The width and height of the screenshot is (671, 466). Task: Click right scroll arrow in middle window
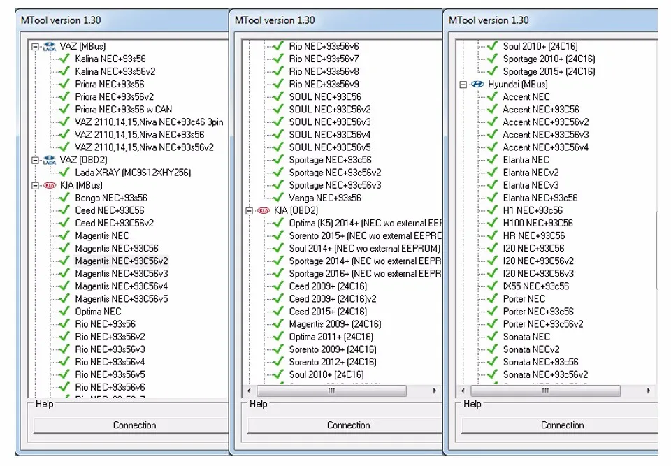(x=435, y=391)
